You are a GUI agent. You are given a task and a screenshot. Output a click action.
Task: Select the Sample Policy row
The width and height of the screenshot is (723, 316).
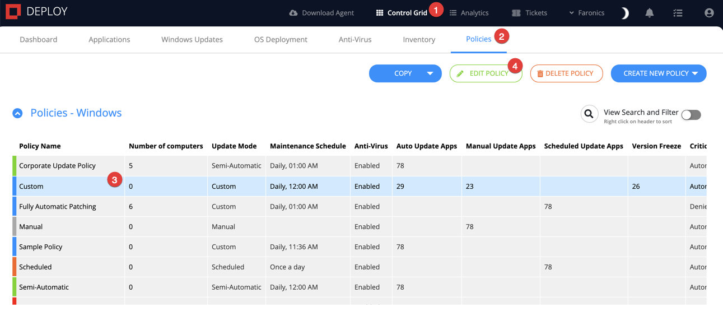[360, 247]
